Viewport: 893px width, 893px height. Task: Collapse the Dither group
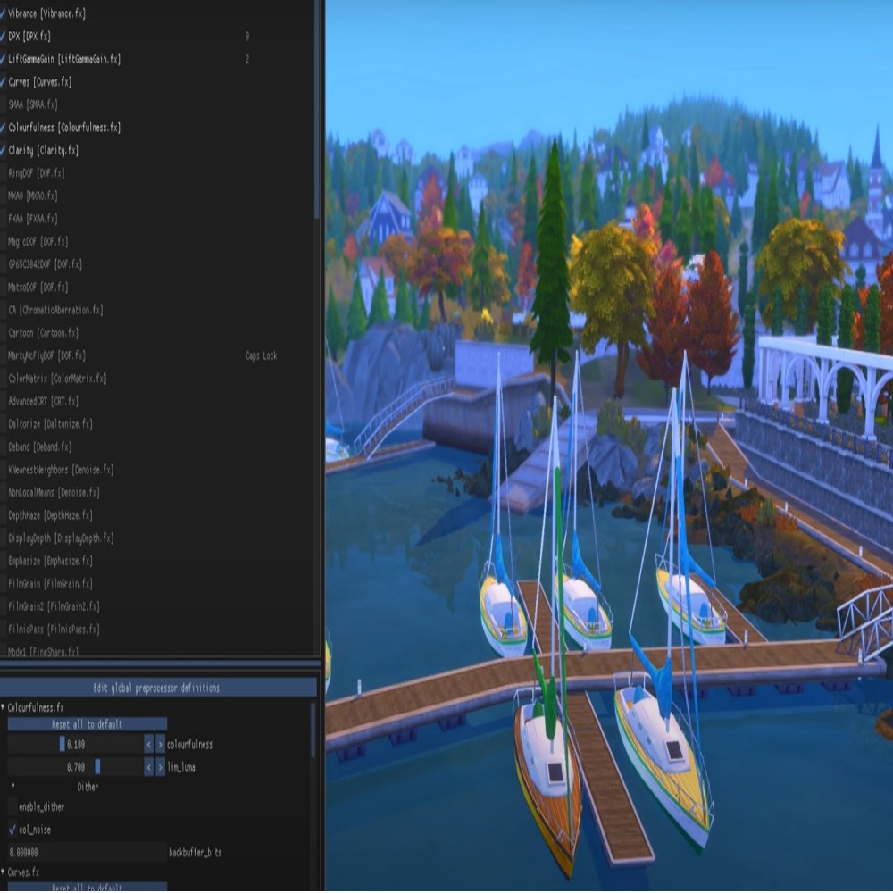pyautogui.click(x=13, y=787)
